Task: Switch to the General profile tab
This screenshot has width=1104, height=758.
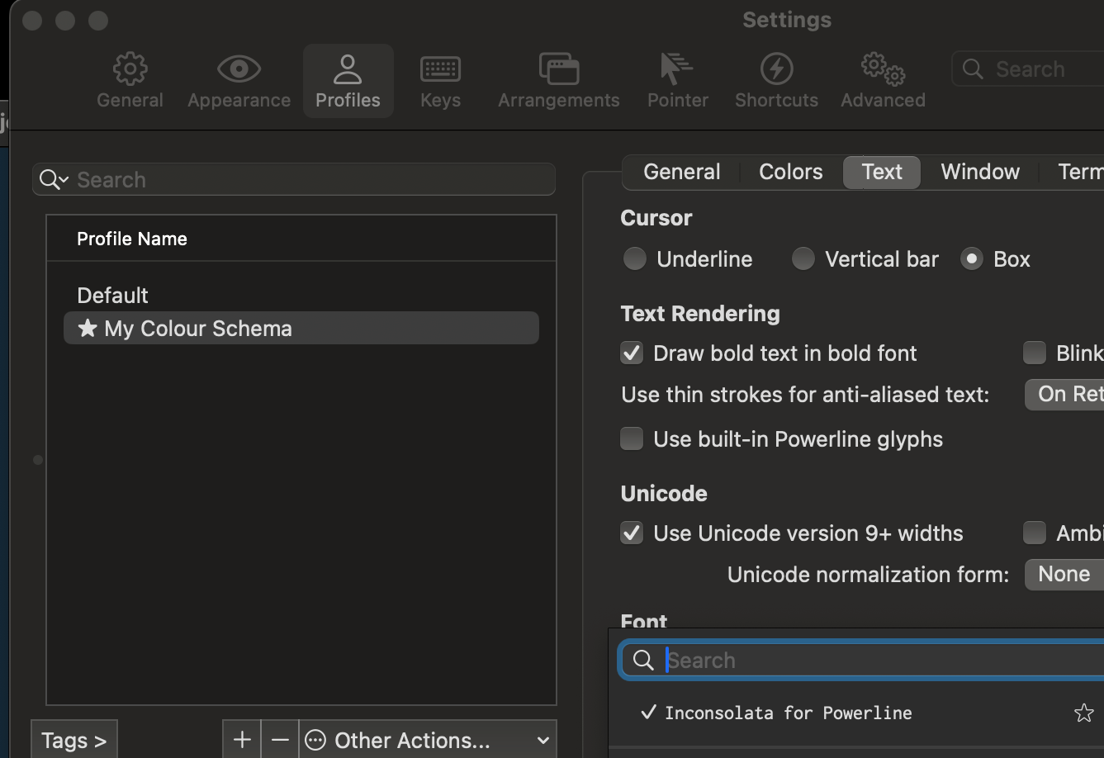Action: click(682, 172)
